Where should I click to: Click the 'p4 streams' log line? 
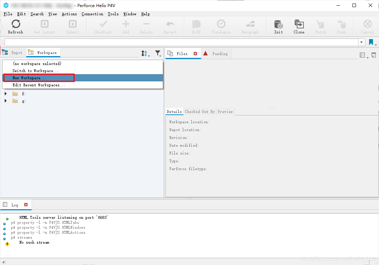[21, 238]
